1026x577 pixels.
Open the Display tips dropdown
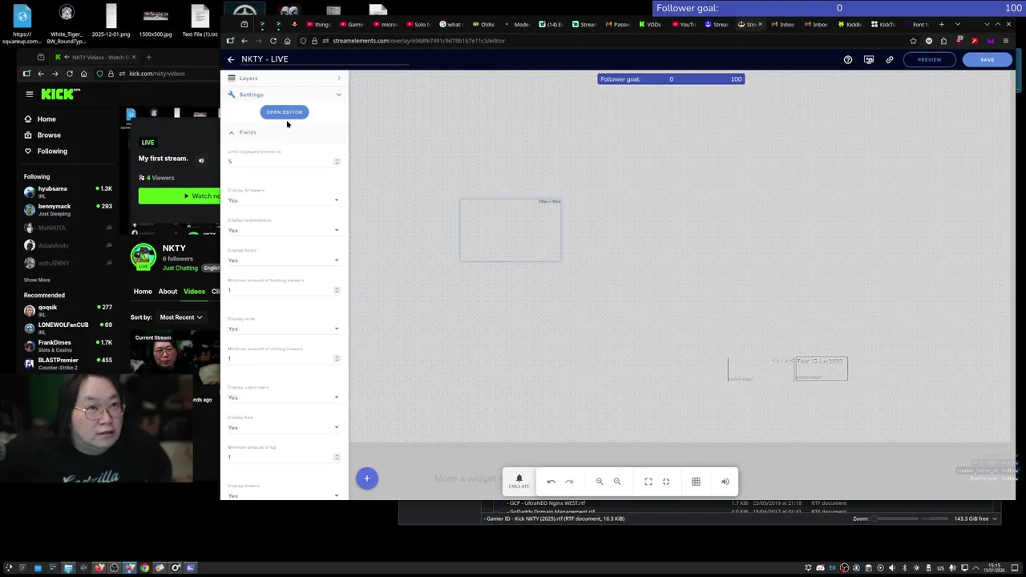[284, 427]
